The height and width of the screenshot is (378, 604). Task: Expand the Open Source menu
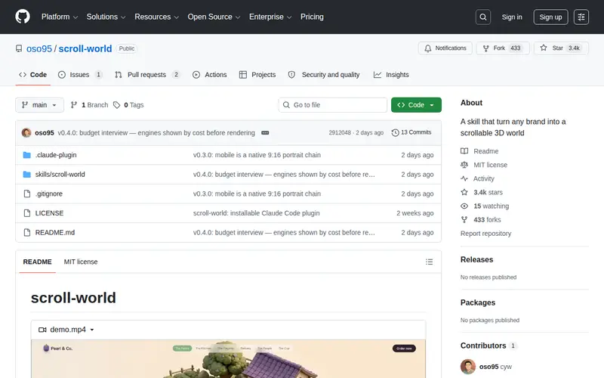point(214,17)
